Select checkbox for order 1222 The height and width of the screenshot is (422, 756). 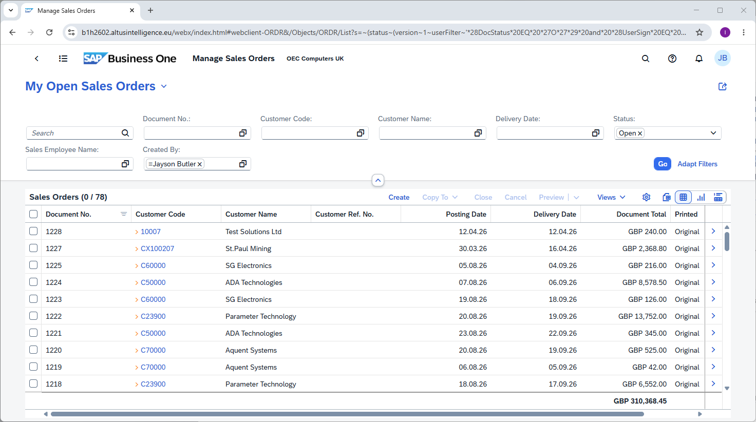pyautogui.click(x=33, y=316)
